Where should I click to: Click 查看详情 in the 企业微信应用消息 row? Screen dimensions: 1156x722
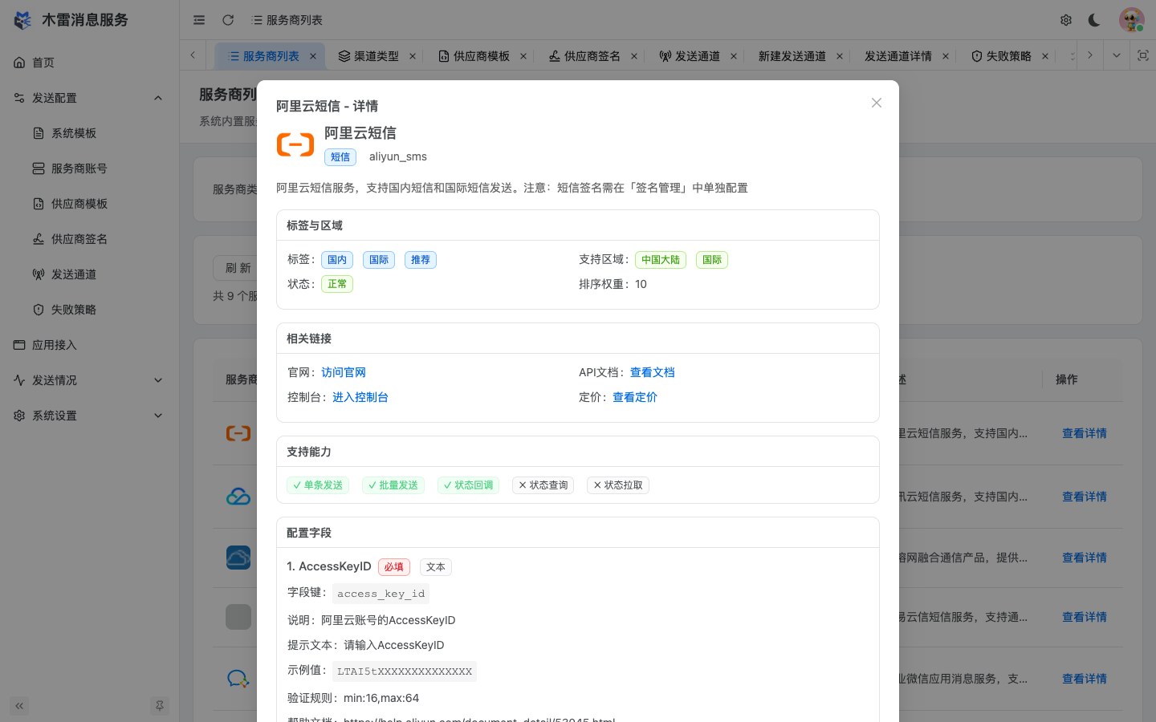pos(1085,679)
